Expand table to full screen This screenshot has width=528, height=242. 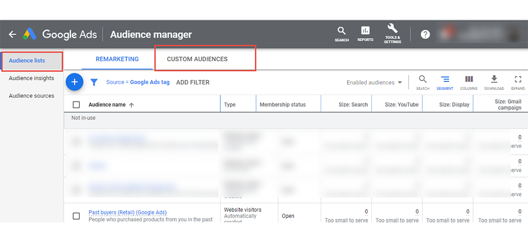click(x=518, y=82)
